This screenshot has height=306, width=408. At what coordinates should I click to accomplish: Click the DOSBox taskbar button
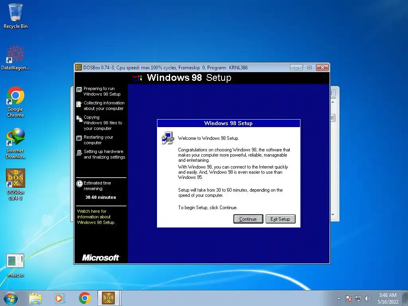(x=108, y=298)
